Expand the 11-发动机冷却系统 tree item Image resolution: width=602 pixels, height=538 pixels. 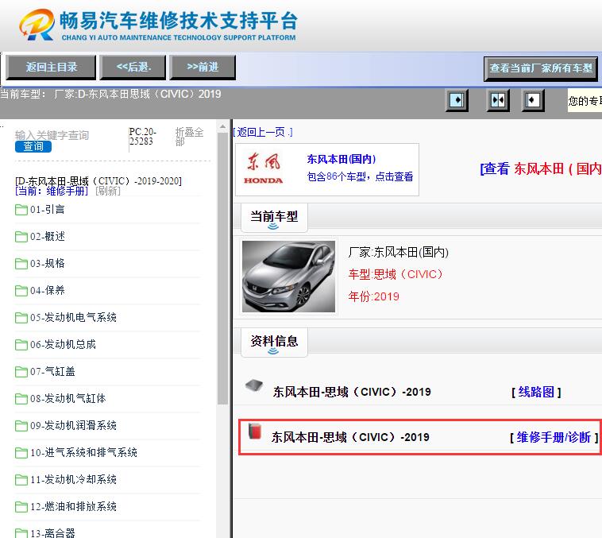pos(73,479)
